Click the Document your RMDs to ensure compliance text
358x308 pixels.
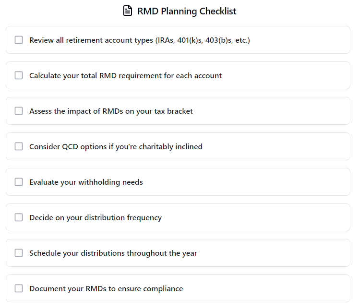coord(106,288)
